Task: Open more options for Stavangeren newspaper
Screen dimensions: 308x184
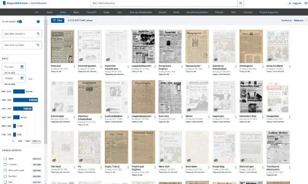Action: pos(263,66)
